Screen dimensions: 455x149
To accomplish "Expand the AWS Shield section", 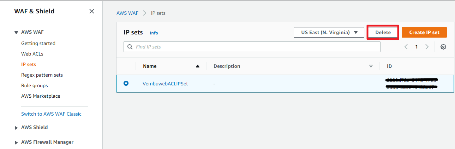I will pyautogui.click(x=16, y=128).
